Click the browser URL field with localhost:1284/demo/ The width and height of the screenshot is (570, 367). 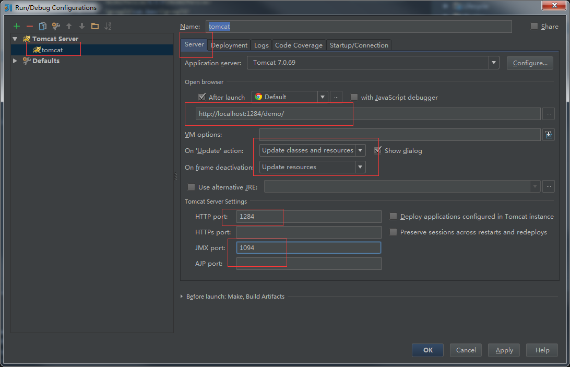368,114
